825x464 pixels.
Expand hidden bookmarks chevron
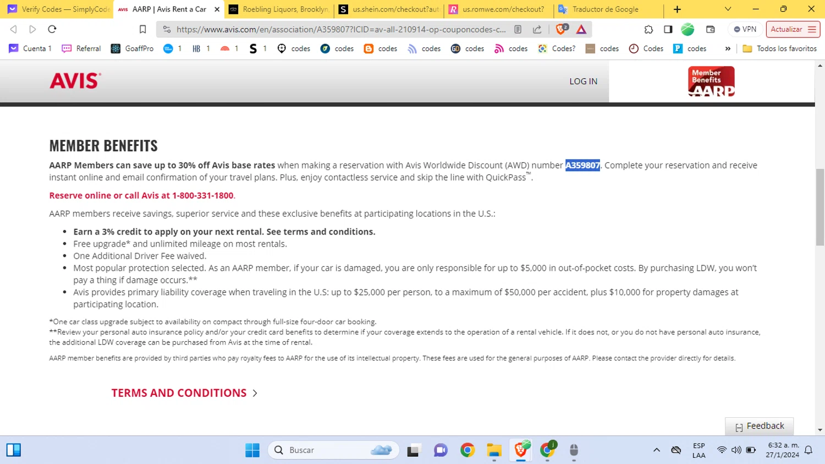[728, 48]
